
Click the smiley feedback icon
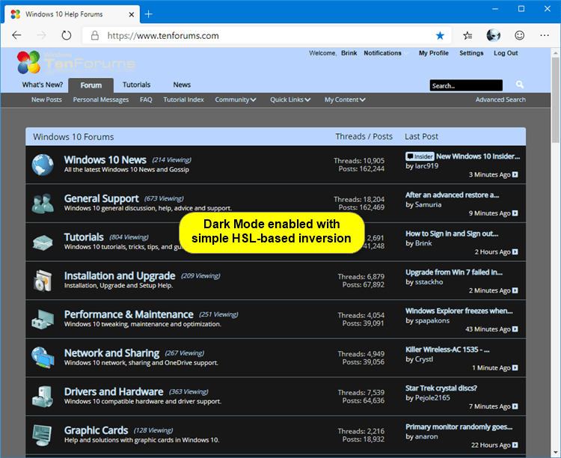pyautogui.click(x=520, y=35)
